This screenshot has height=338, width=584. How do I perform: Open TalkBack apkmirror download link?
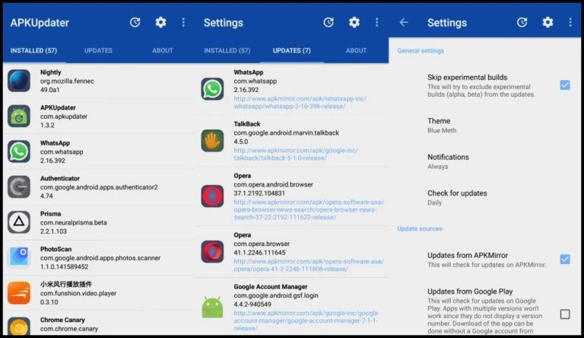pyautogui.click(x=296, y=154)
